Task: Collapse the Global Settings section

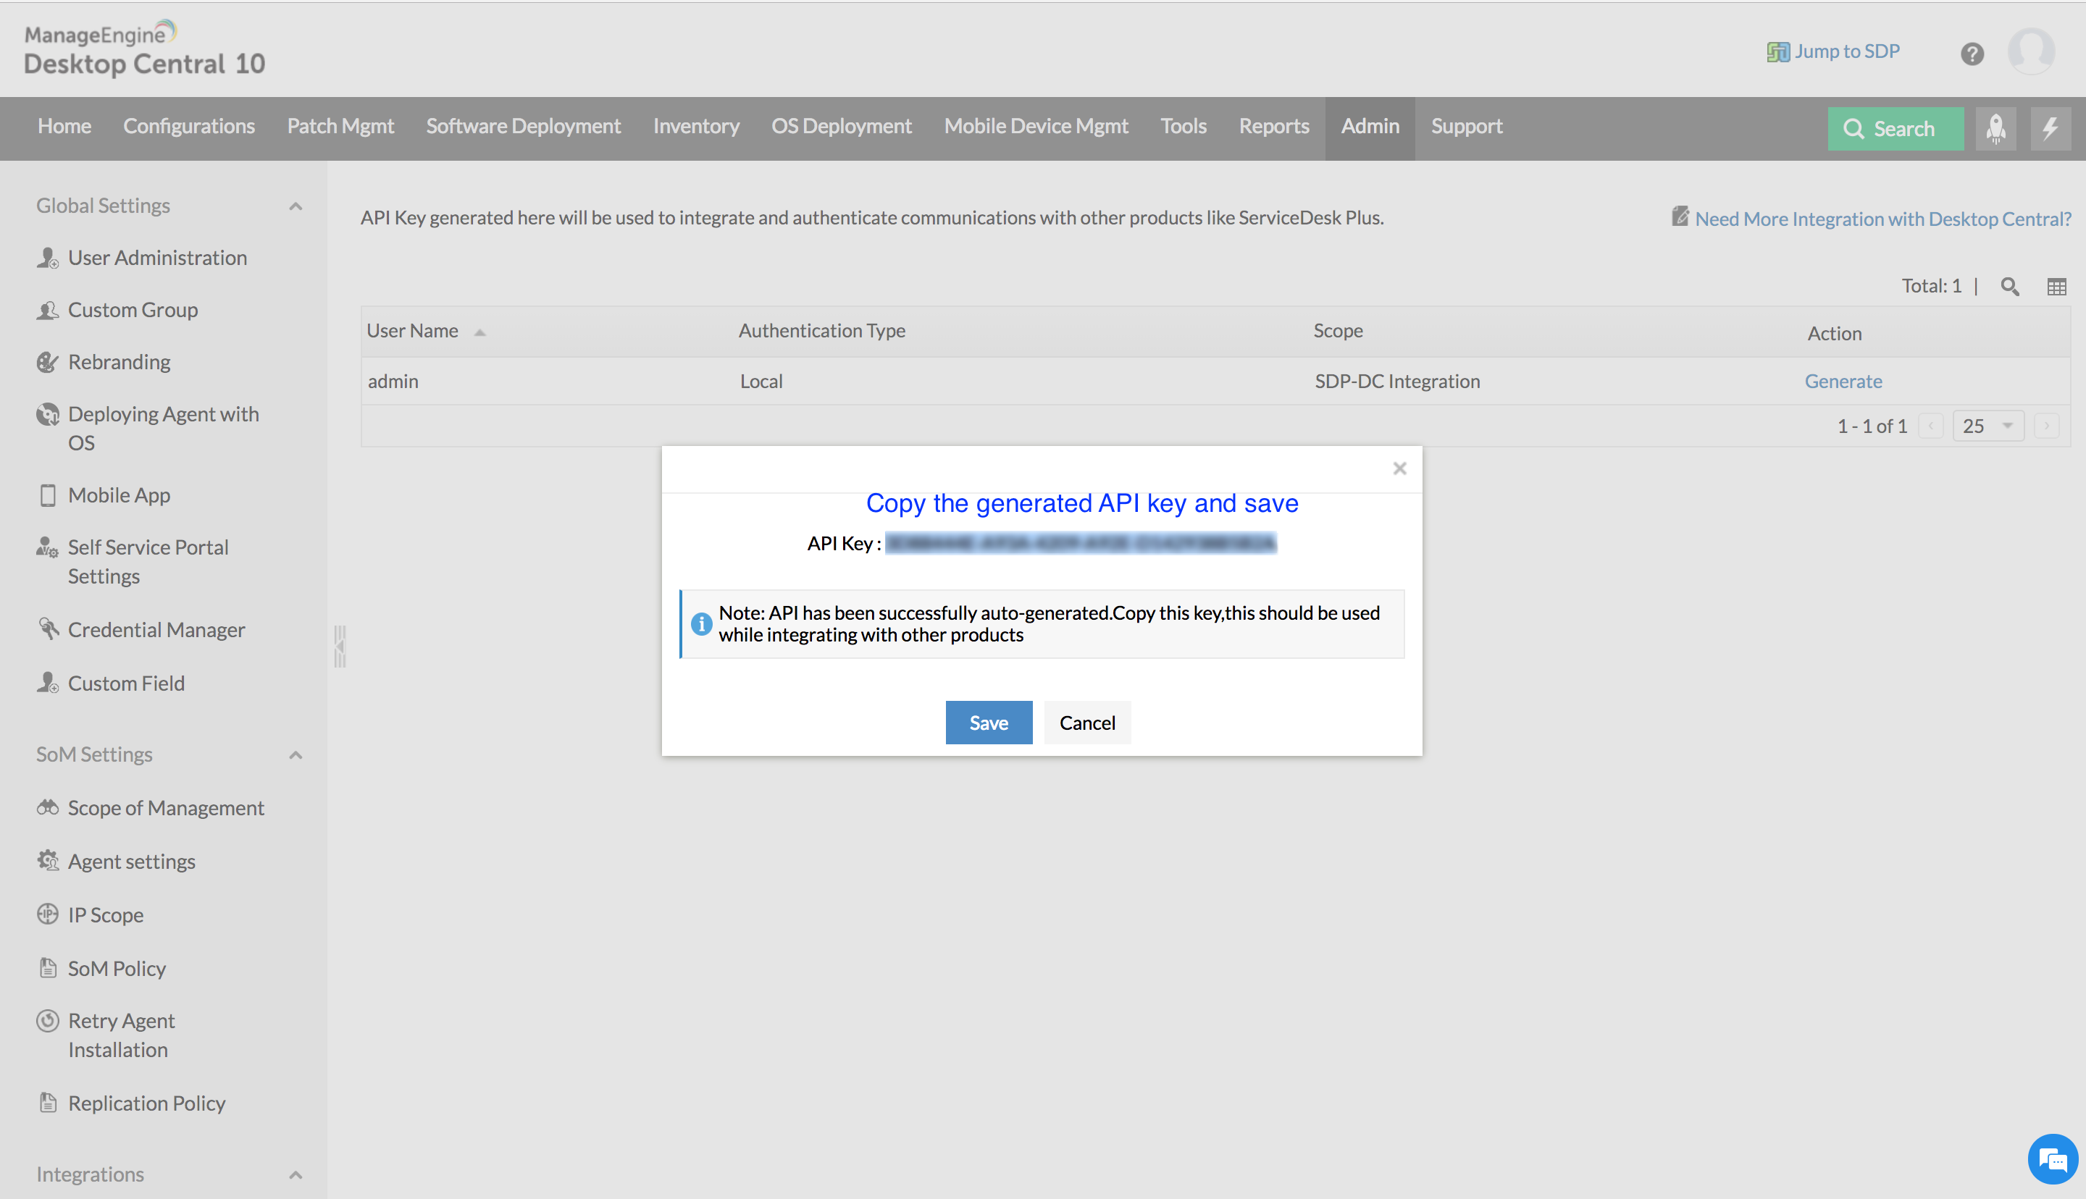Action: coord(296,206)
